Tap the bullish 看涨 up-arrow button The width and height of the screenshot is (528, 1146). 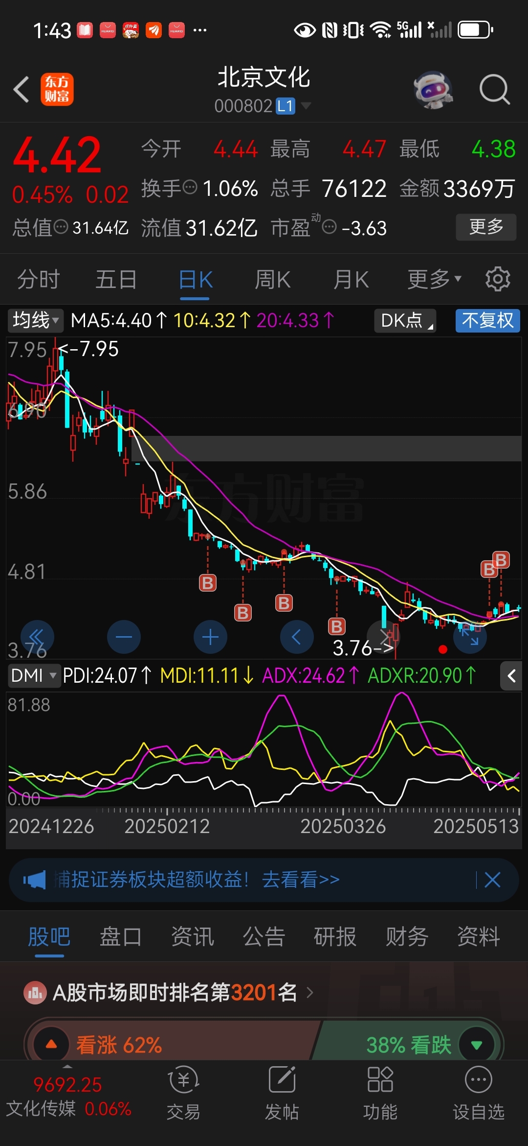pos(51,1044)
